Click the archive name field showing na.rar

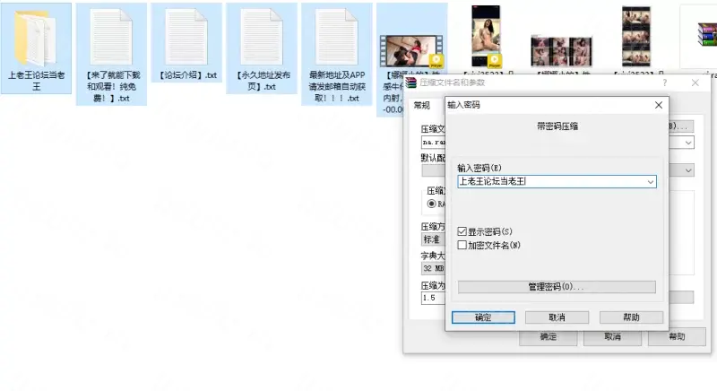coord(433,143)
